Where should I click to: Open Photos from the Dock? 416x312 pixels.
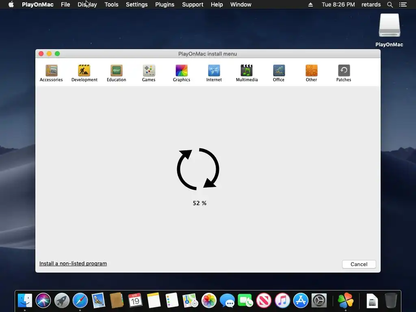[x=209, y=300]
